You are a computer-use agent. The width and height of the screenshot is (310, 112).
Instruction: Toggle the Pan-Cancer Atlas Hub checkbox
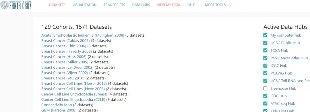click(265, 58)
